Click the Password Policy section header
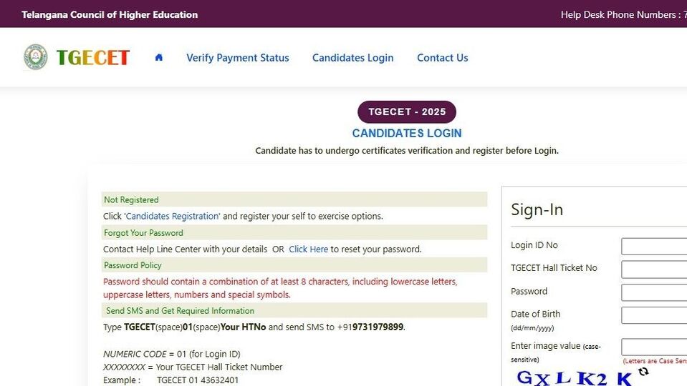 coord(294,265)
